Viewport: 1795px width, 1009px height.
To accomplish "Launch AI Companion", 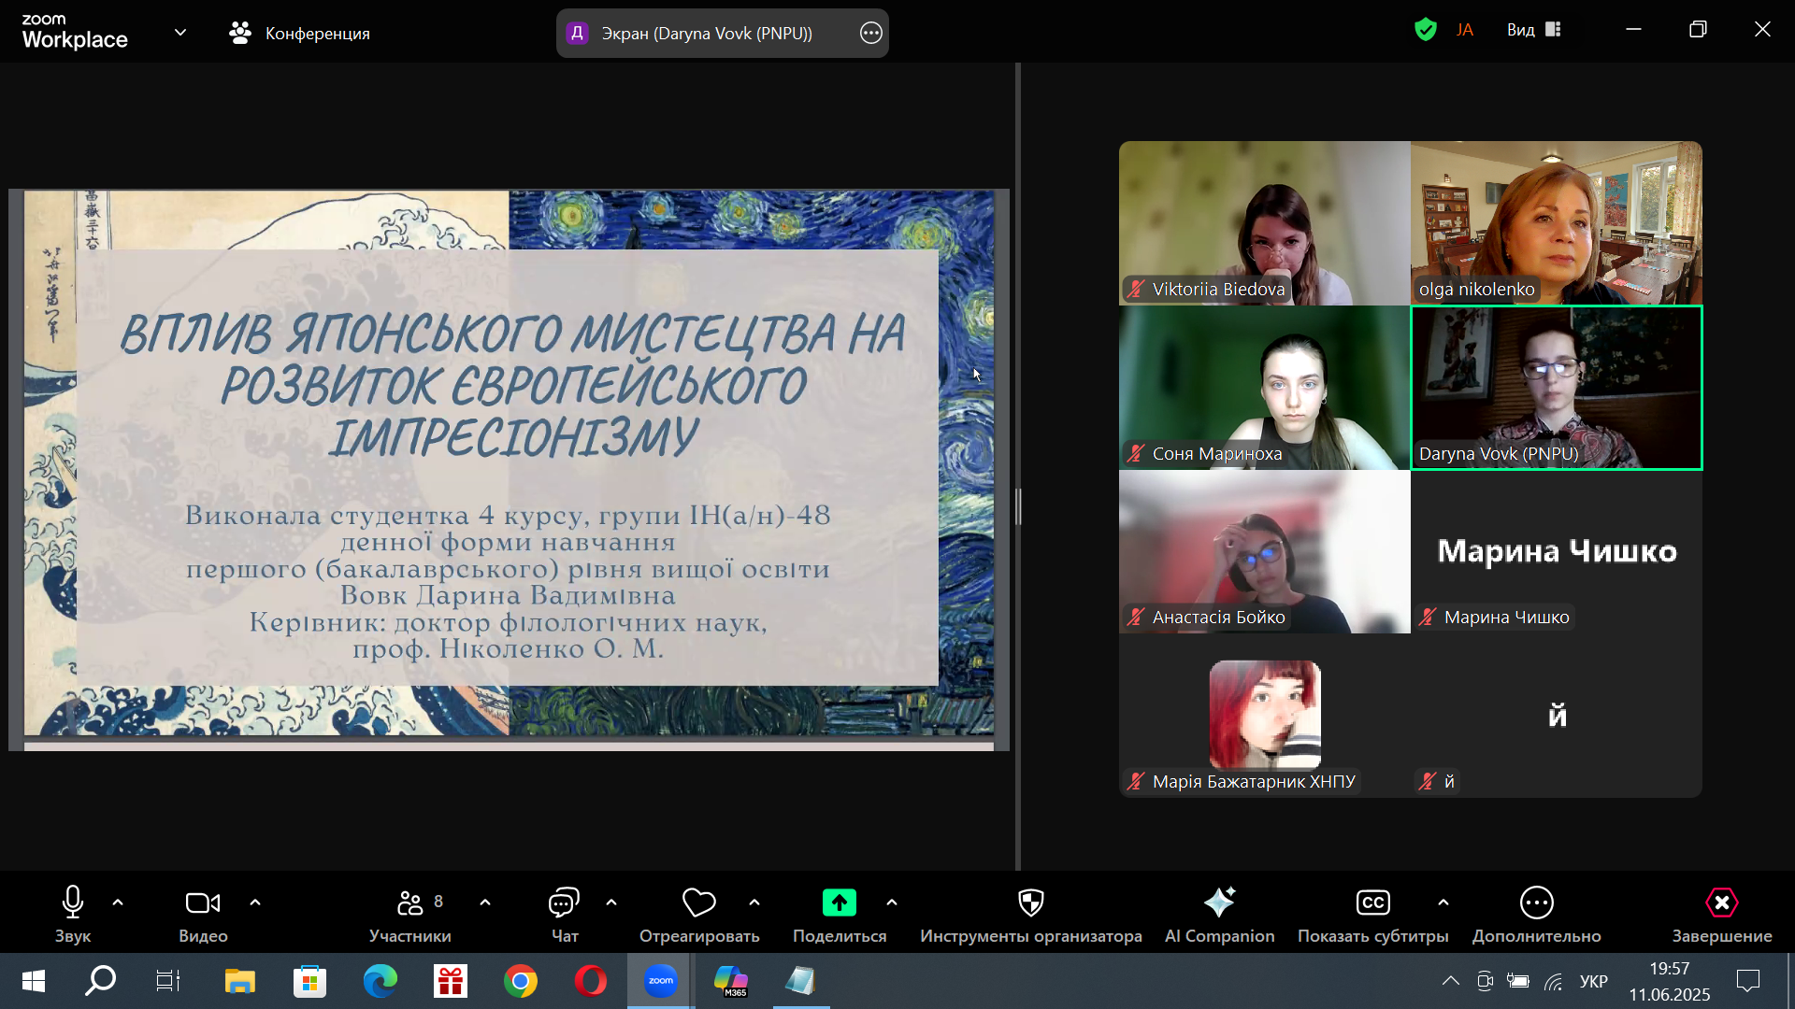I will [x=1219, y=914].
